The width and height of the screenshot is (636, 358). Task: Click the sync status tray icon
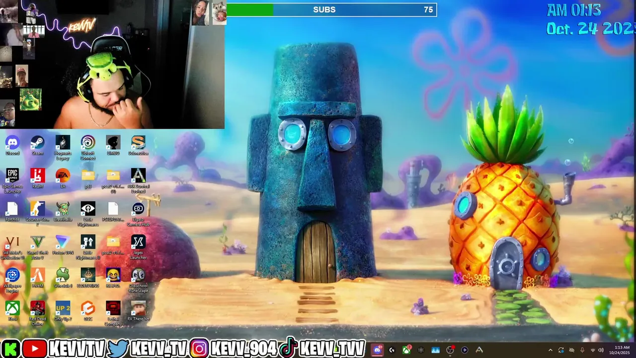pyautogui.click(x=561, y=351)
